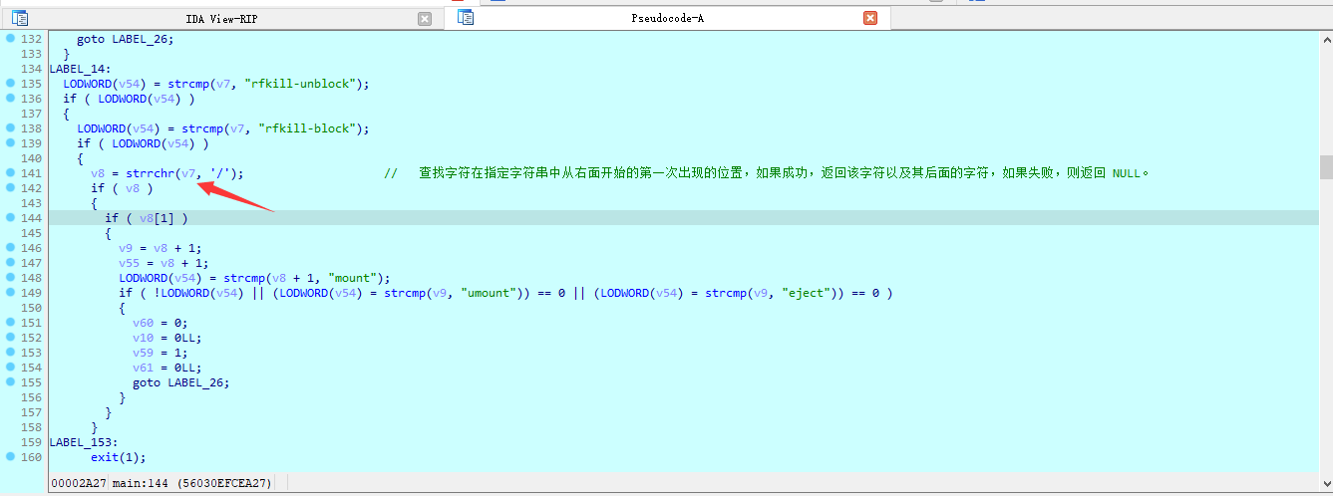Click (56030EFCEA27) in status bar

coord(224,484)
